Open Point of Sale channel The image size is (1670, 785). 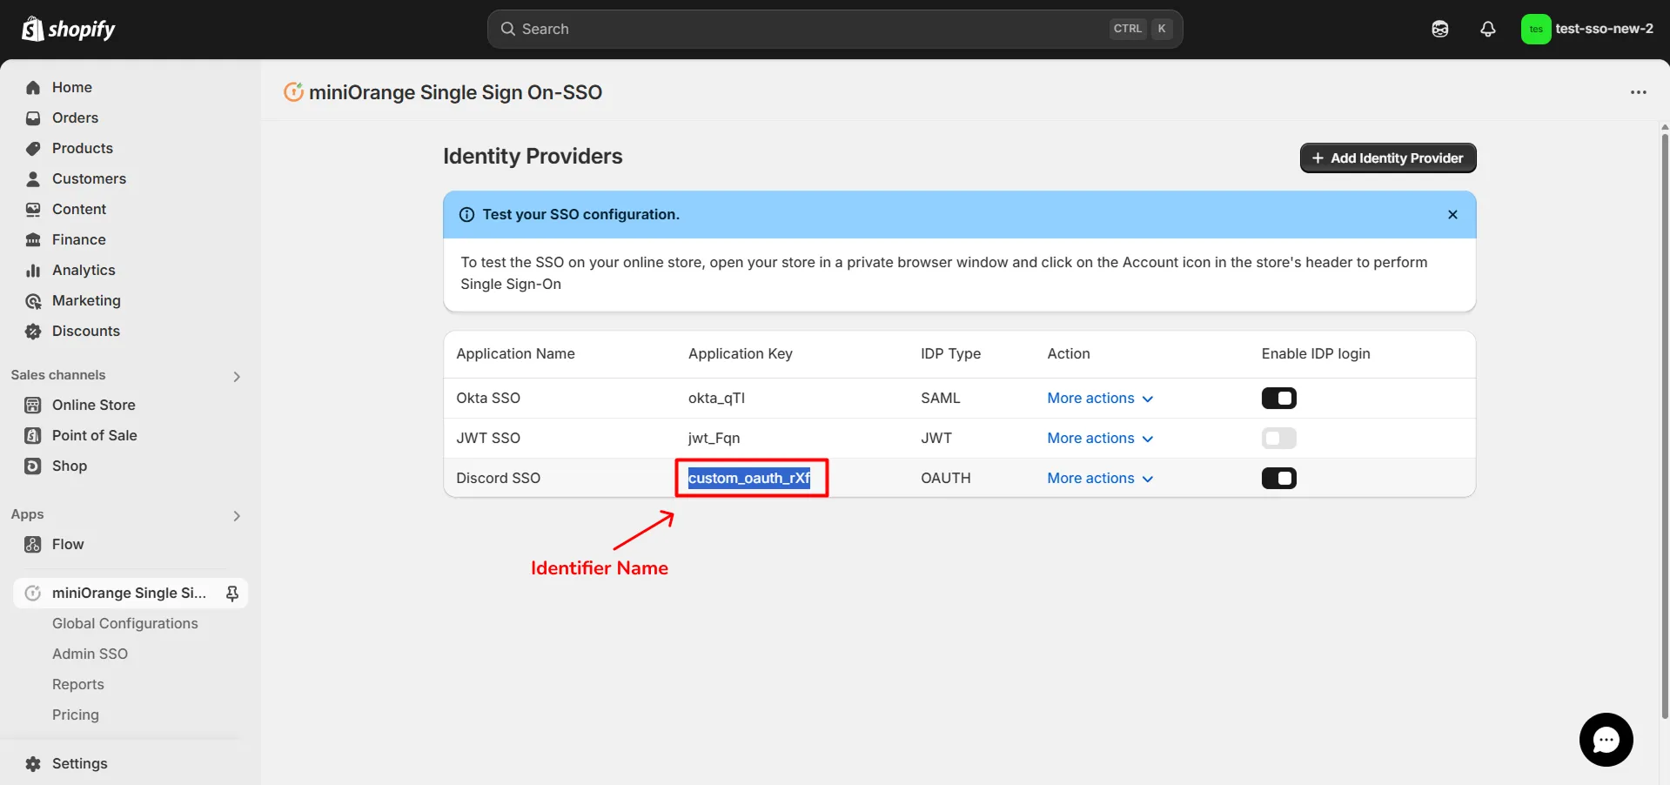tap(95, 435)
